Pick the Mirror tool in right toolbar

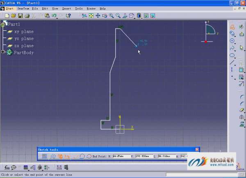[241, 117]
